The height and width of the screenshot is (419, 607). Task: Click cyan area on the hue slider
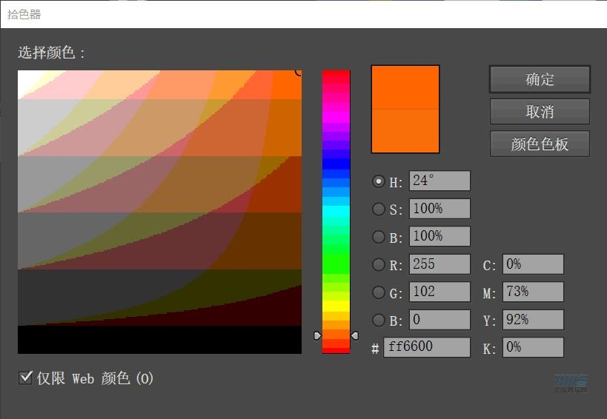pos(336,211)
